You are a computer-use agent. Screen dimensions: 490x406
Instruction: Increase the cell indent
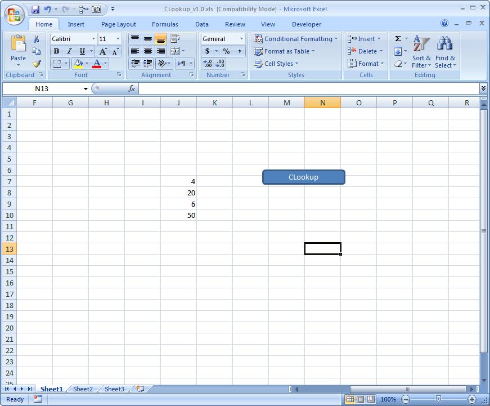[148, 64]
